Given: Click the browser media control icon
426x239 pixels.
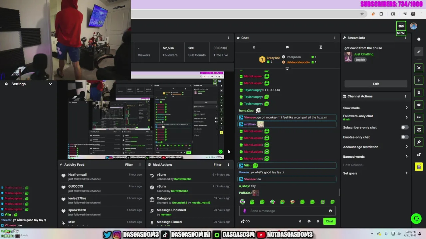Looking at the screenshot, I should point(405,14).
